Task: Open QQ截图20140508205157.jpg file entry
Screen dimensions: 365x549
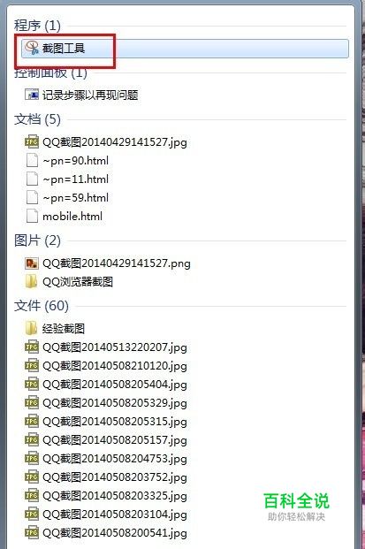Action: [x=114, y=439]
